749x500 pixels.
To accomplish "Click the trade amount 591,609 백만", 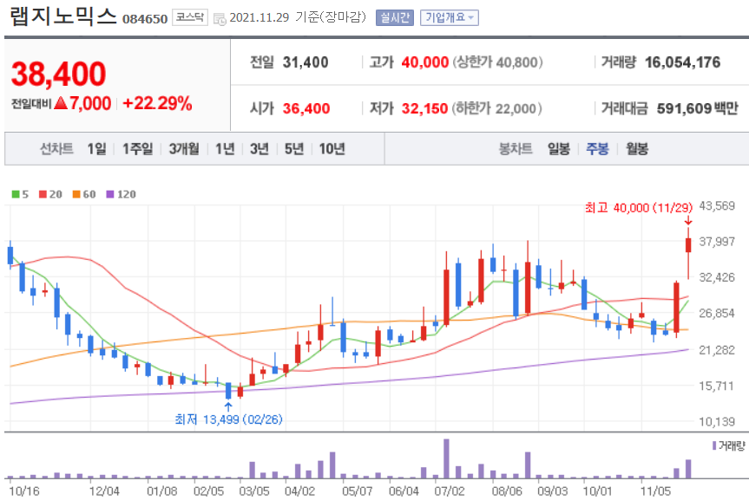I will (x=698, y=109).
